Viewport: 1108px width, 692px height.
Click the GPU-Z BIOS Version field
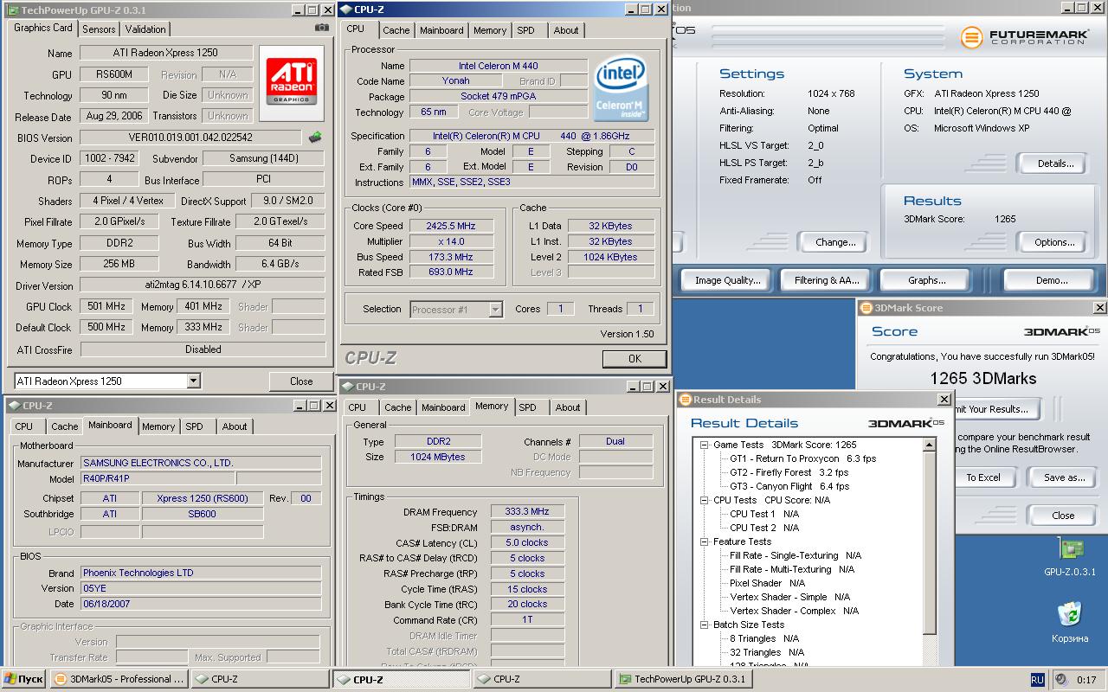pos(191,138)
